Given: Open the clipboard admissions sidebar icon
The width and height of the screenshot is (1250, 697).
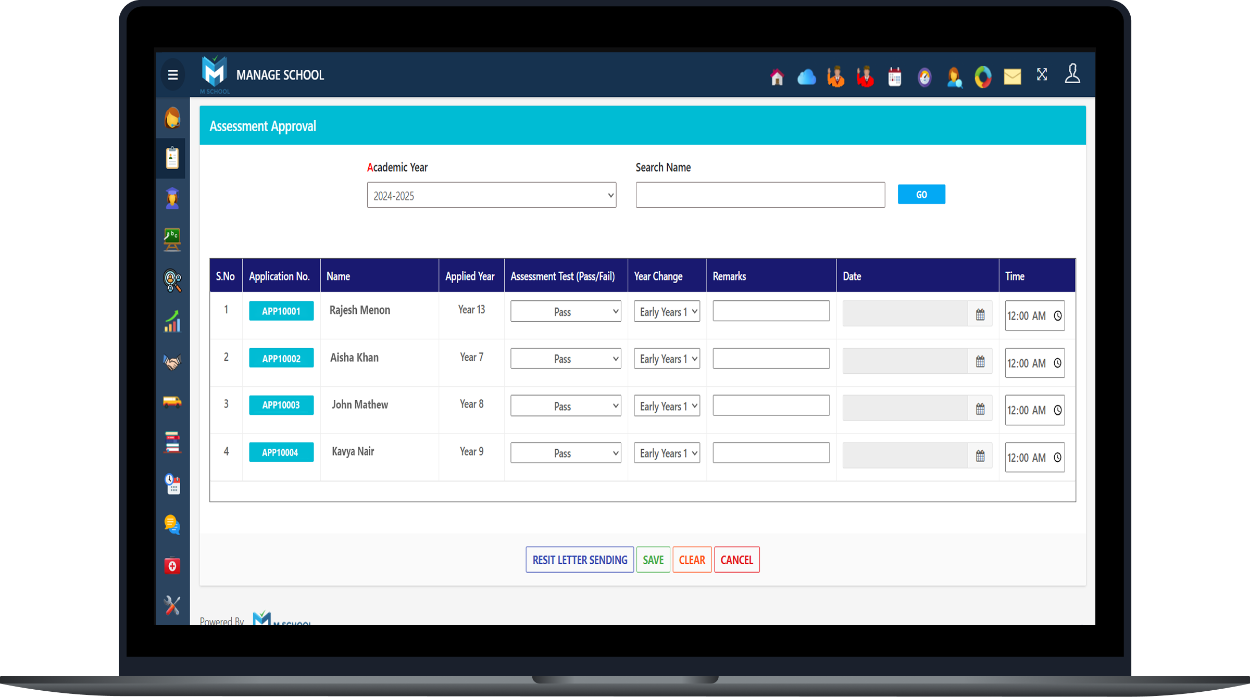Looking at the screenshot, I should pos(172,158).
